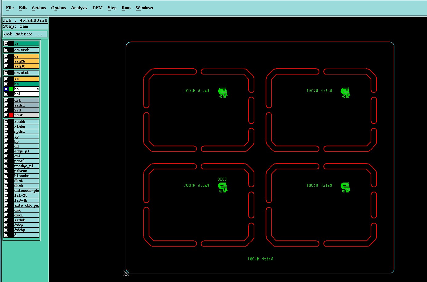Toggle the npdrl layer checkbox

coord(6,131)
